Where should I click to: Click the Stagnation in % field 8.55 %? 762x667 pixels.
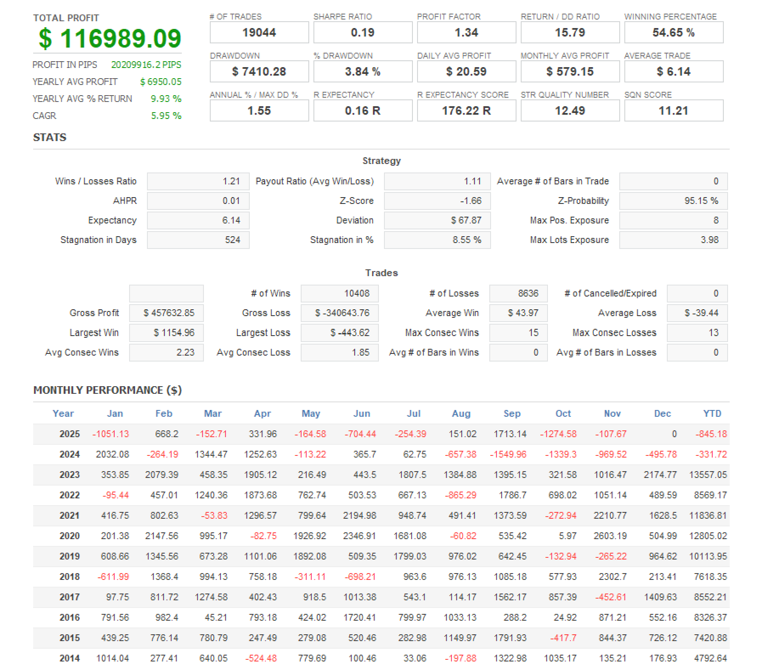click(437, 240)
